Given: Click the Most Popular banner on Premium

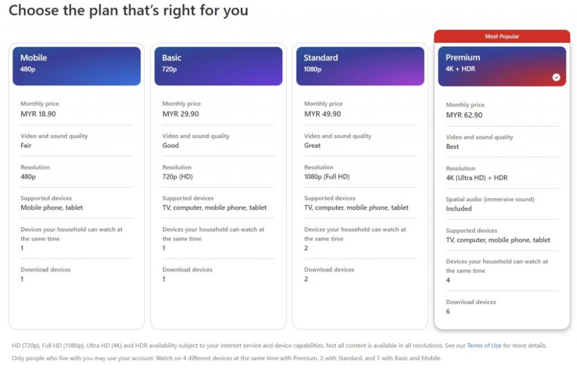Looking at the screenshot, I should pos(501,36).
